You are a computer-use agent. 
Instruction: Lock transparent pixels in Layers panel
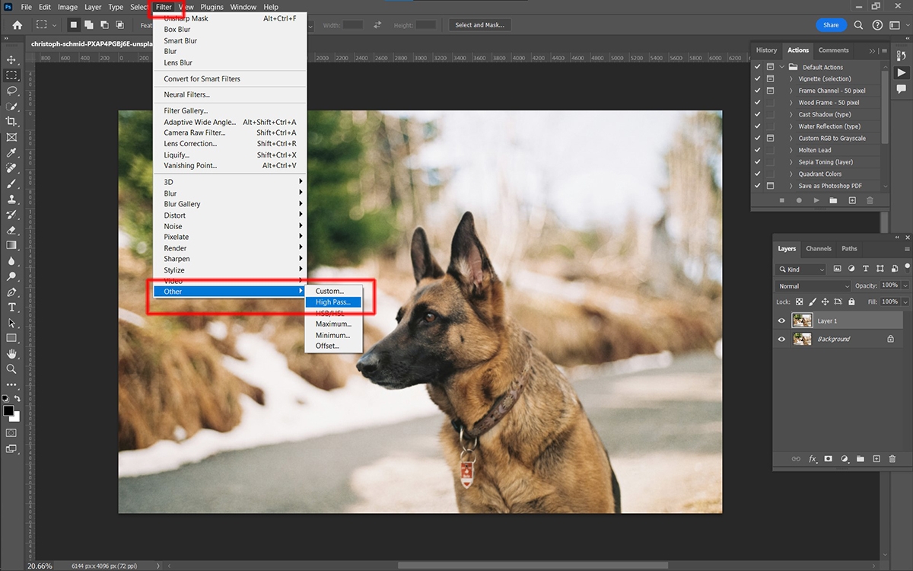tap(800, 302)
